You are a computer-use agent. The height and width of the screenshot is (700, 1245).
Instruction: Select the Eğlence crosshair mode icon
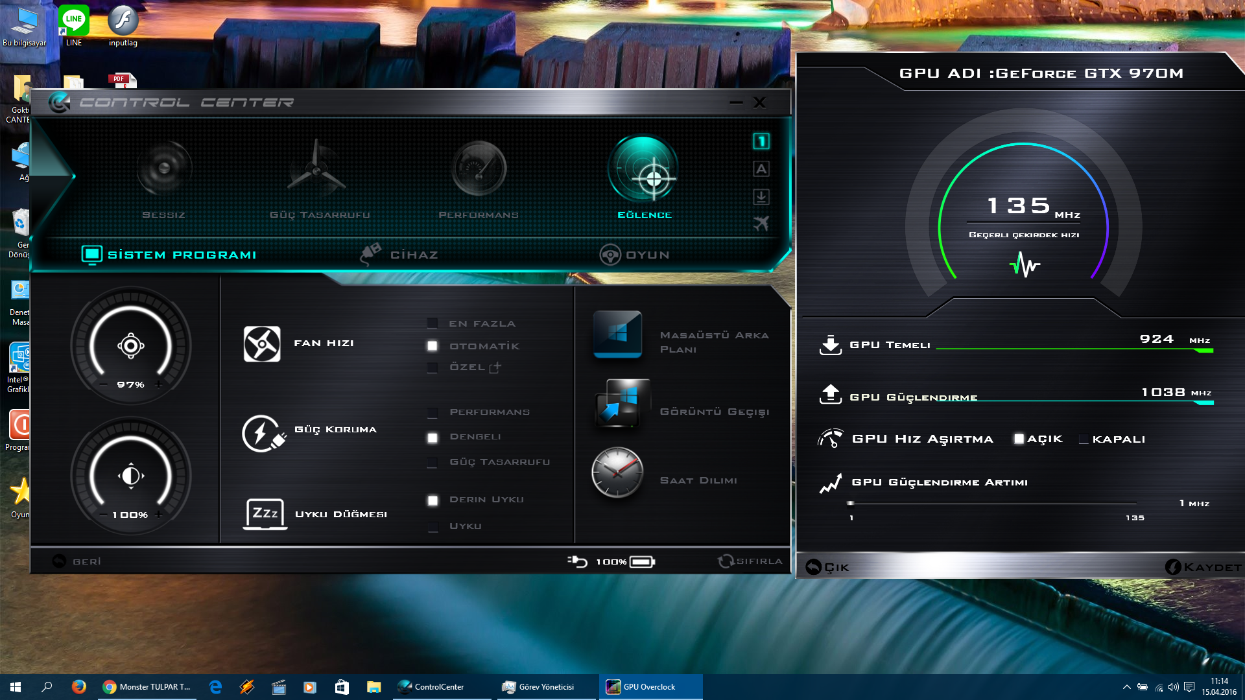(x=643, y=170)
